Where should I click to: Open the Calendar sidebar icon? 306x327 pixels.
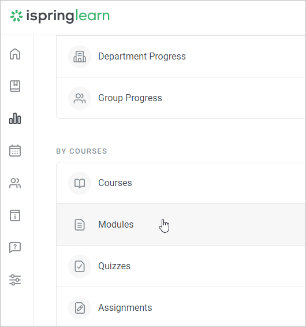coord(15,151)
